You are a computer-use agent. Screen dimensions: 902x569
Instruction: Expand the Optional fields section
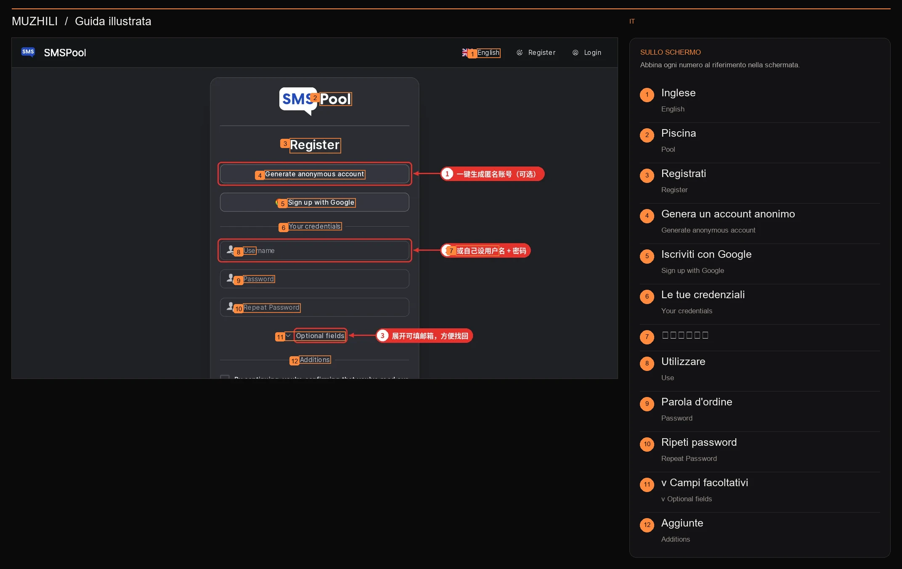[316, 336]
